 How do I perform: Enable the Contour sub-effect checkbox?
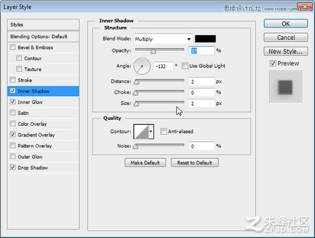(19, 58)
